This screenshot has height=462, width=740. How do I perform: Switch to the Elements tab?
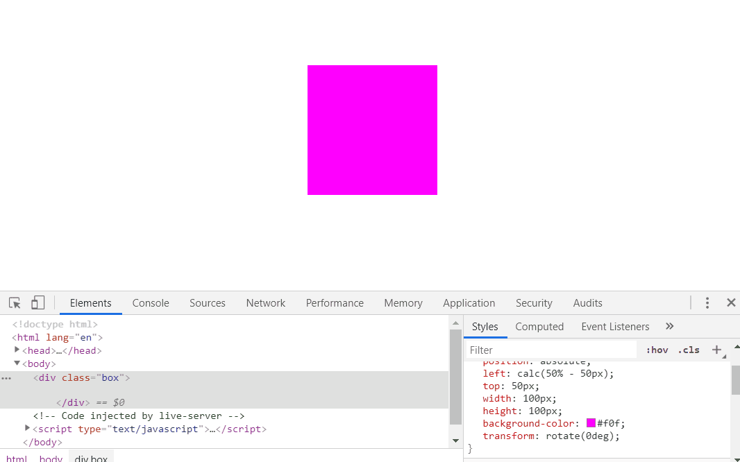pos(91,302)
